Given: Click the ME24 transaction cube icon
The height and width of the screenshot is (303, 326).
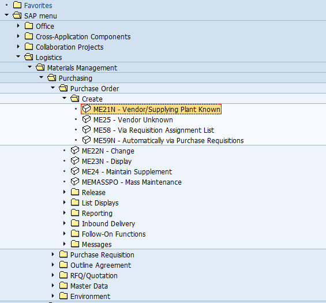Looking at the screenshot, I should coord(75,171).
